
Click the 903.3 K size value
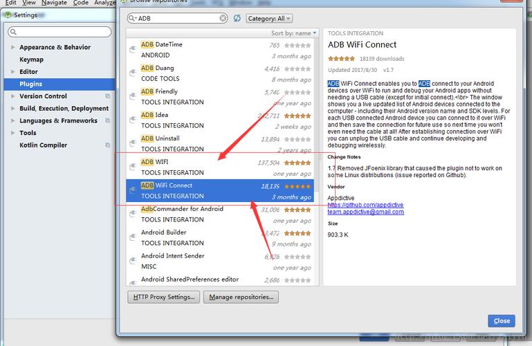(x=338, y=235)
